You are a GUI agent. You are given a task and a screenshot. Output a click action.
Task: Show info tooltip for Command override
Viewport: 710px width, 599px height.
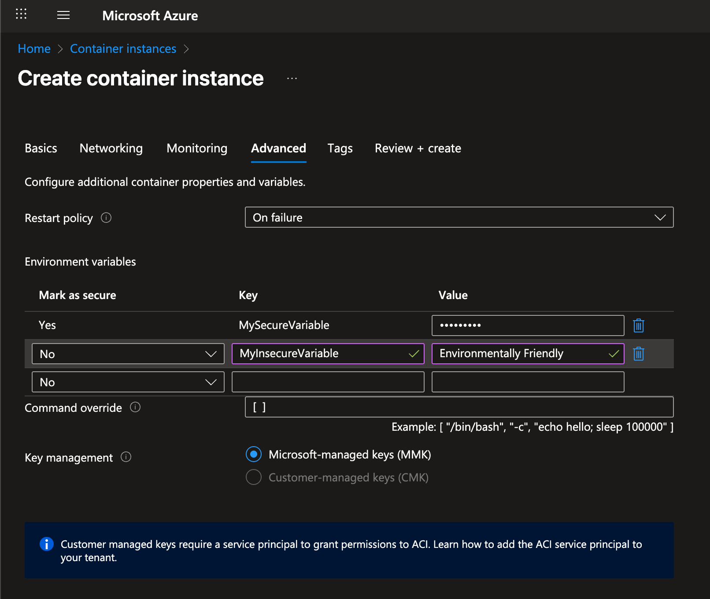click(x=135, y=407)
